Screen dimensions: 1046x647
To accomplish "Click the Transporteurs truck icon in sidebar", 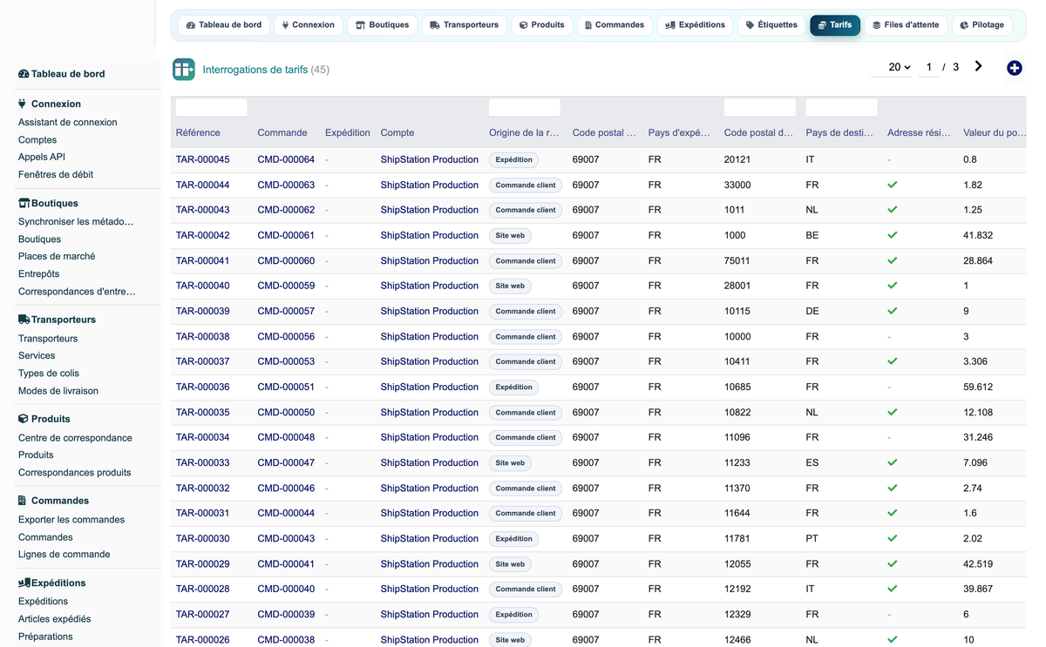I will coord(24,320).
